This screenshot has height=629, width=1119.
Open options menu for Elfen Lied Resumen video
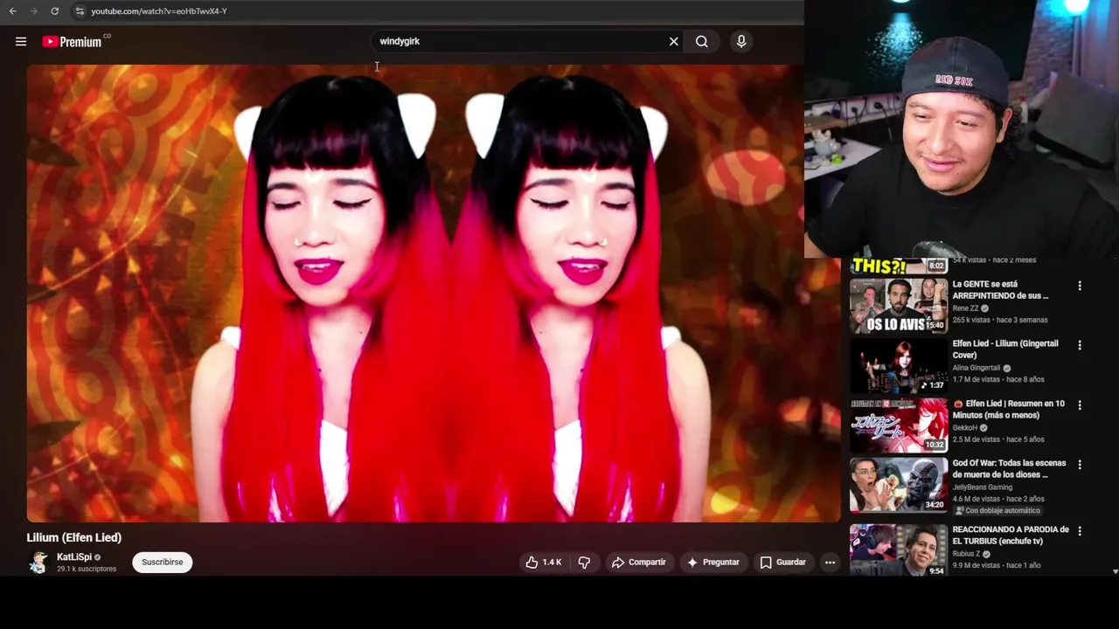1080,405
